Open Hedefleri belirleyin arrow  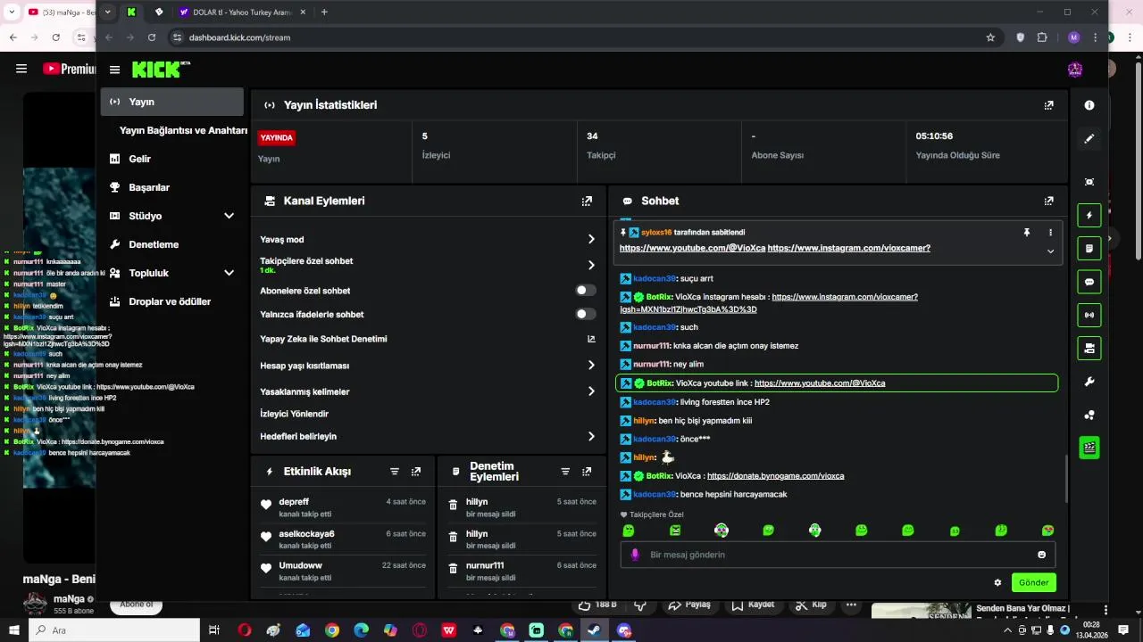(x=591, y=437)
